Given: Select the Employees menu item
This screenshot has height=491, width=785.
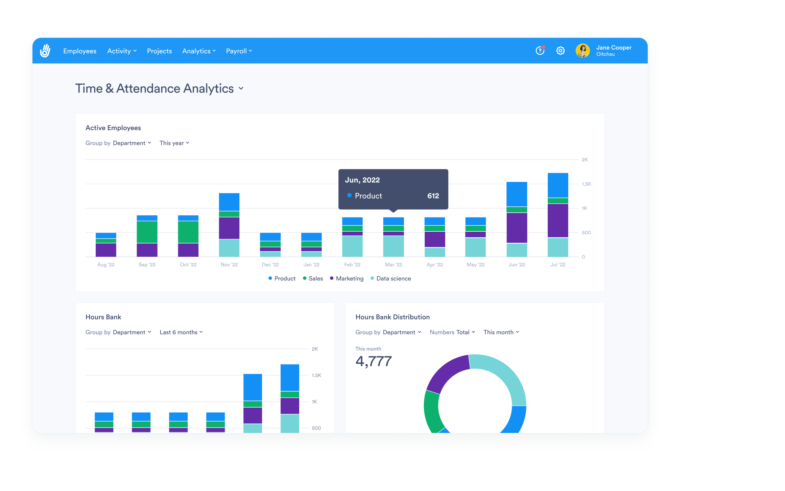Looking at the screenshot, I should click(79, 51).
